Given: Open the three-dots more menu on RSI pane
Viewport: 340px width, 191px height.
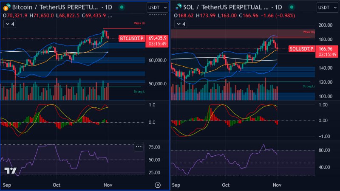Looking at the screenshot, I should click(x=139, y=146).
